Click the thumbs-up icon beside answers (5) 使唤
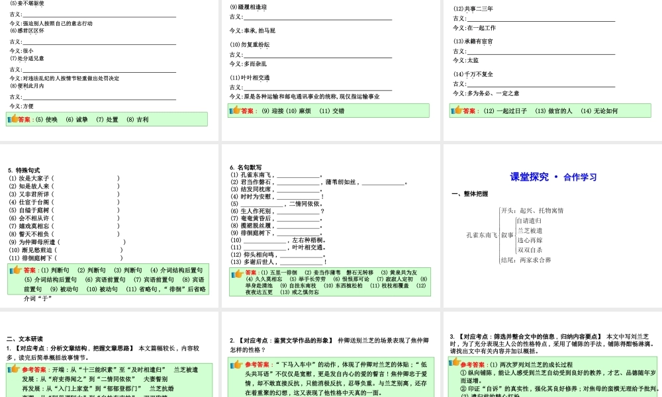662x397 pixels. coord(13,119)
